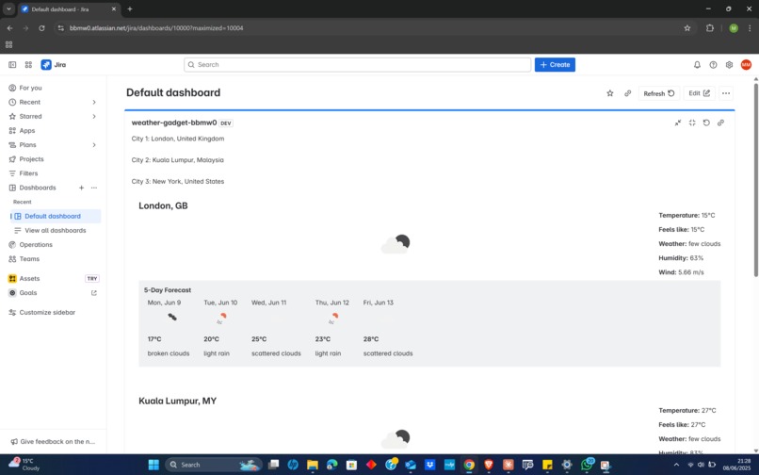The width and height of the screenshot is (759, 475).
Task: Open a new browser tab
Action: pyautogui.click(x=130, y=8)
